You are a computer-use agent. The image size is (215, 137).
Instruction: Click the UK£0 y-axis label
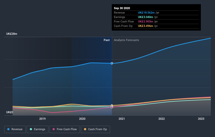click(10, 112)
